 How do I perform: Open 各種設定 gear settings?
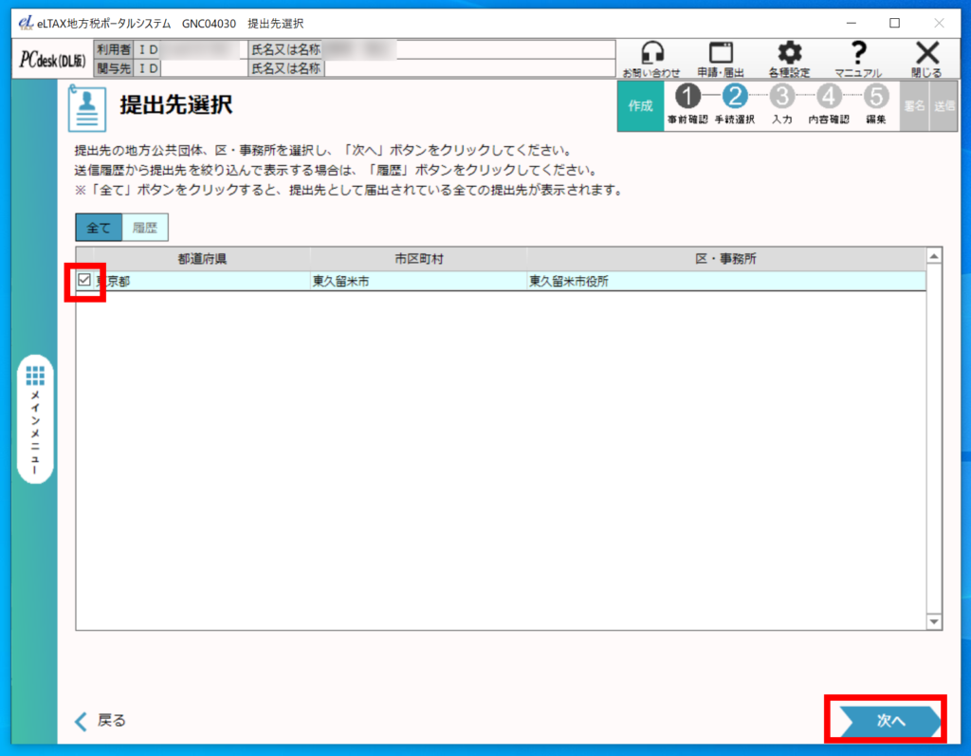click(789, 56)
